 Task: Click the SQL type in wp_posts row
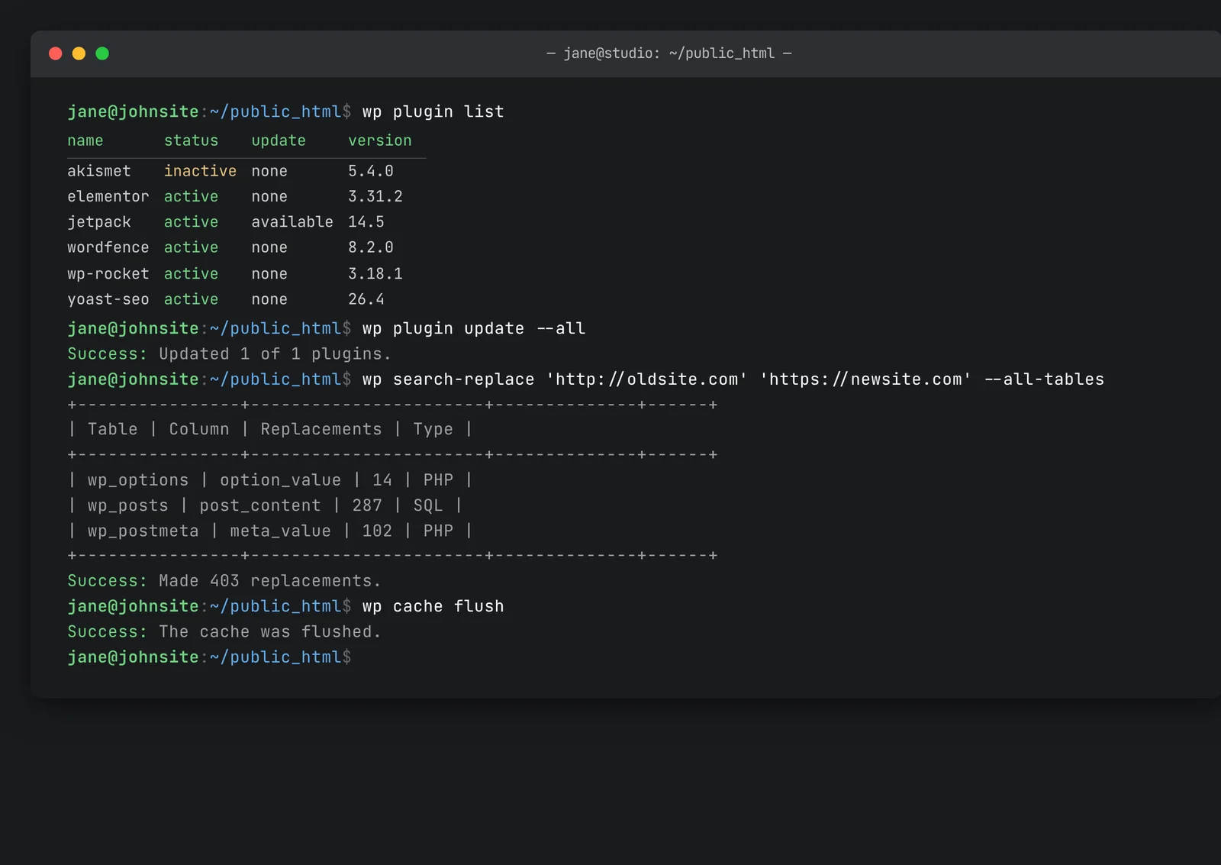coord(428,505)
